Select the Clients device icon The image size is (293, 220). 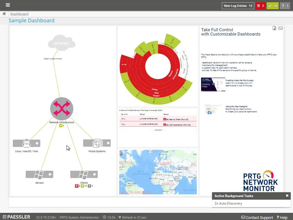click(84, 174)
